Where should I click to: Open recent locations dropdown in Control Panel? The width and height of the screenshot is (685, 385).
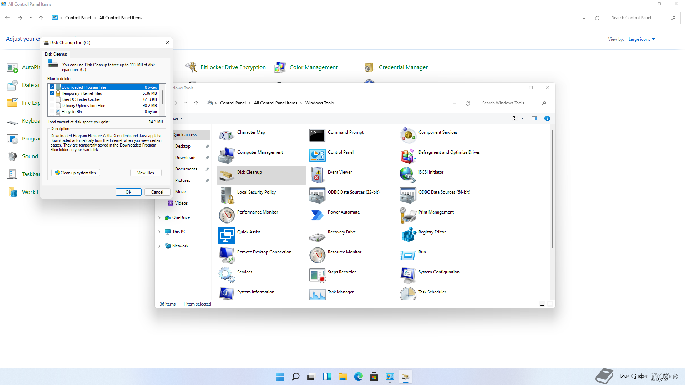pos(31,18)
